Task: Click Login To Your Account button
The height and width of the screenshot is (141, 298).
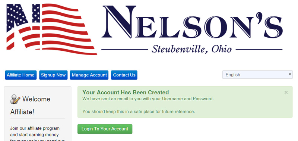Action: pos(105,129)
